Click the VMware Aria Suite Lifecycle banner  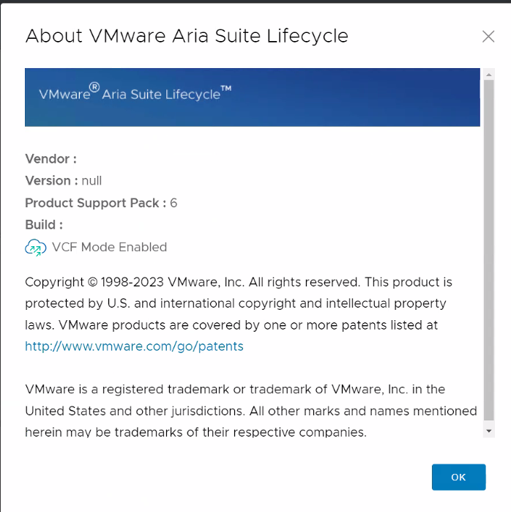click(253, 97)
